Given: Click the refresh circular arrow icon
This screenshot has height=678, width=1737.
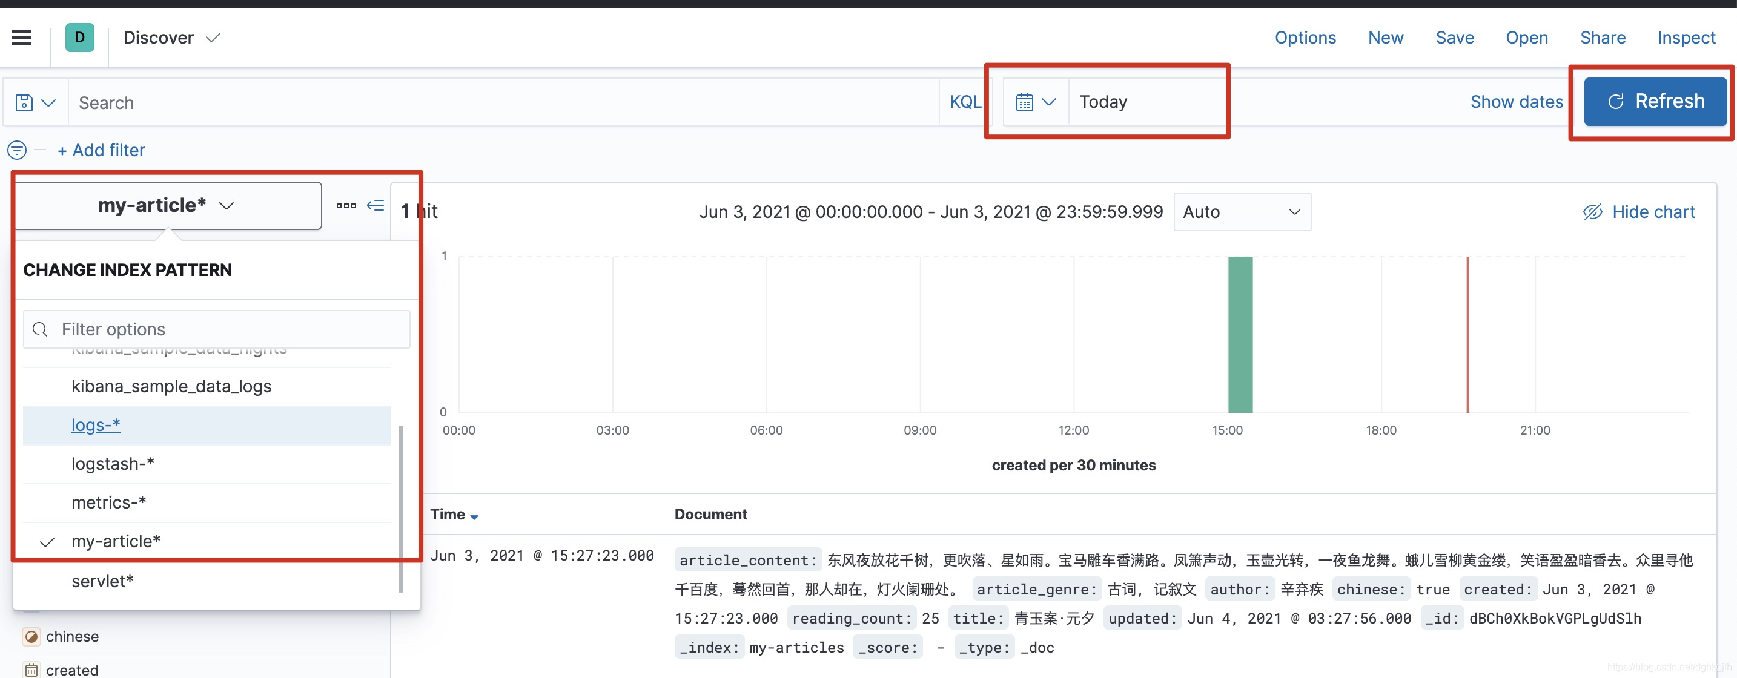Looking at the screenshot, I should pos(1616,101).
